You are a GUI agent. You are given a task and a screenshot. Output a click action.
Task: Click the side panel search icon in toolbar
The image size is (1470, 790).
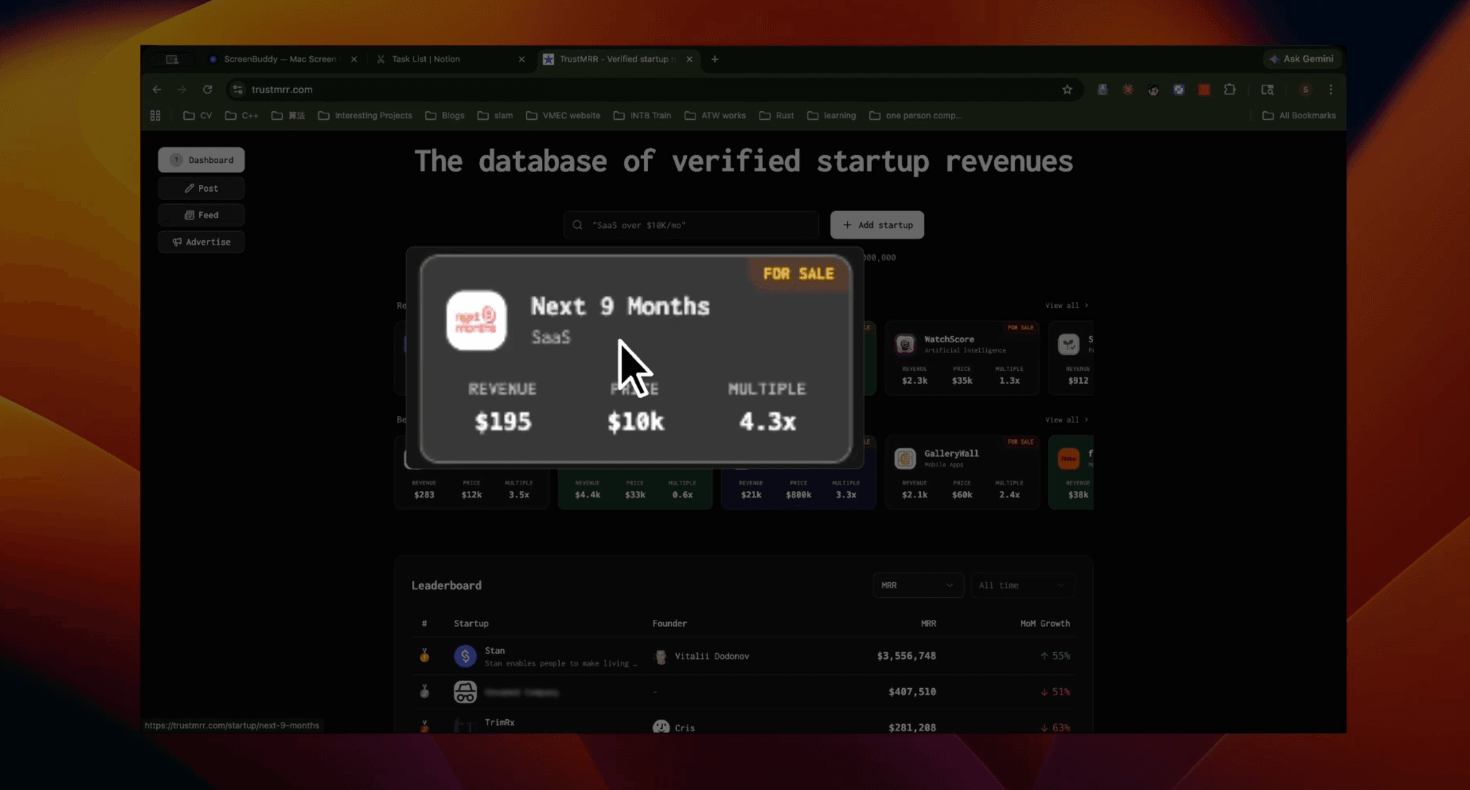(x=1268, y=90)
